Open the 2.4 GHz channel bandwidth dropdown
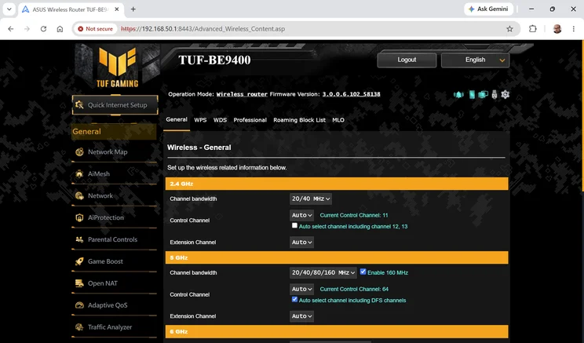The image size is (584, 343). click(311, 199)
